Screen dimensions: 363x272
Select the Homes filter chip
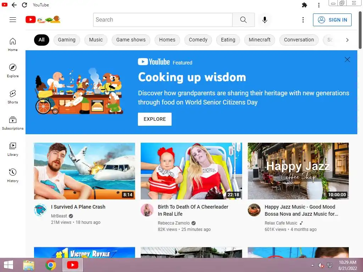coord(167,40)
